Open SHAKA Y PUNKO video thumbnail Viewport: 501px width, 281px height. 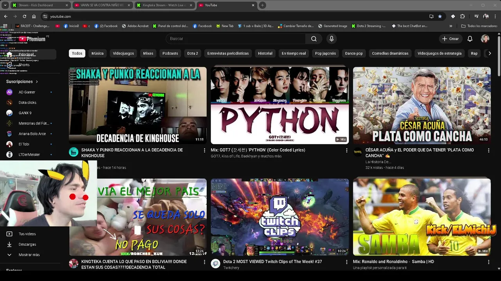coord(138,105)
